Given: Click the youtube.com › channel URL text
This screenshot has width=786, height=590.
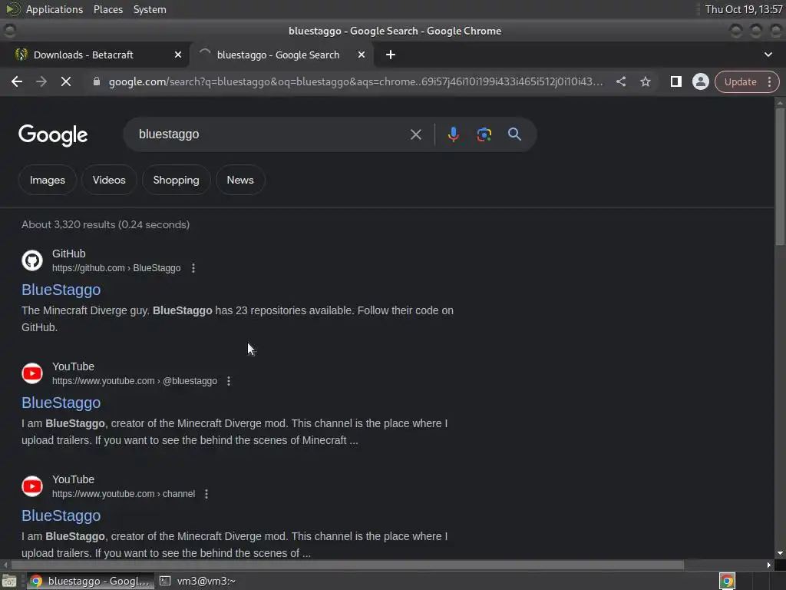Looking at the screenshot, I should tap(124, 494).
